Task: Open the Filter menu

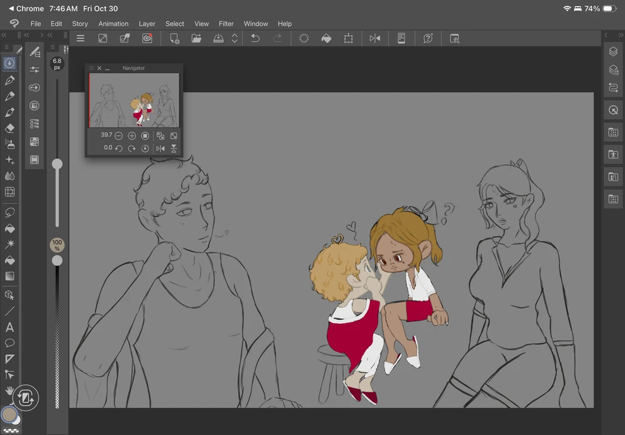Action: 226,24
